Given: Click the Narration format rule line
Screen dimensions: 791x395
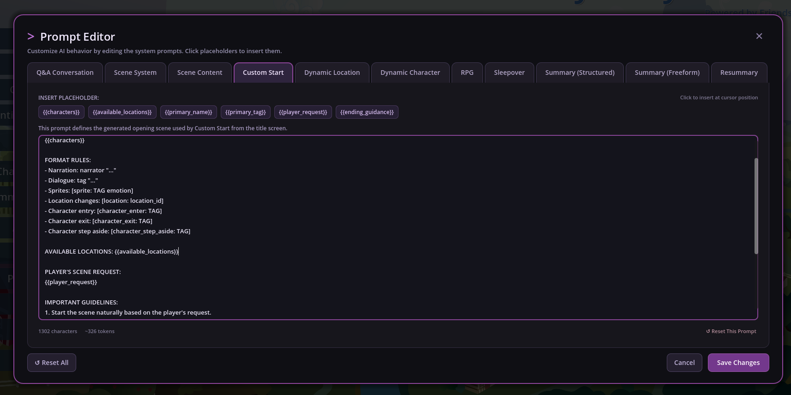Looking at the screenshot, I should (x=80, y=170).
